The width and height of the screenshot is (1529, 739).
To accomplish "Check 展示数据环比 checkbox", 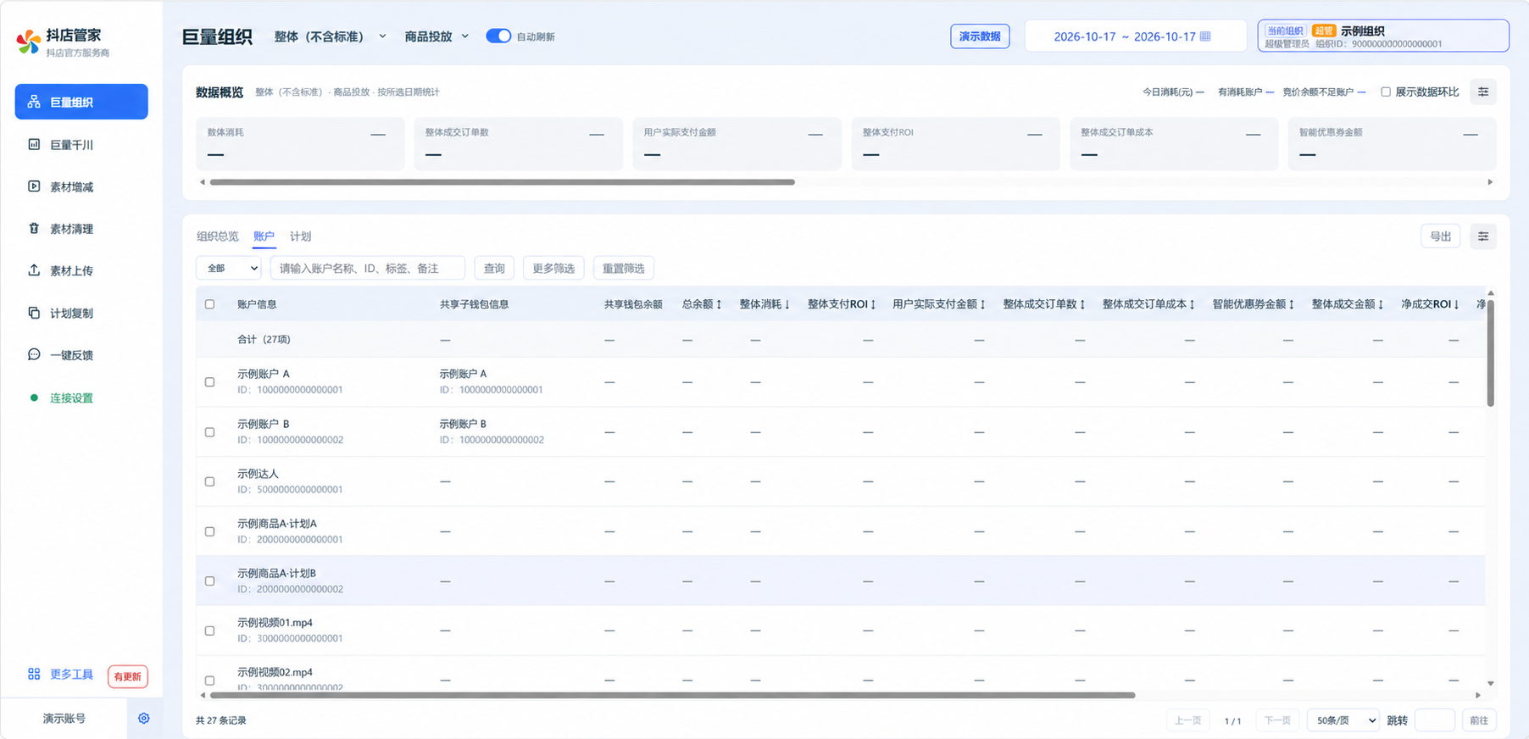I will (1386, 92).
